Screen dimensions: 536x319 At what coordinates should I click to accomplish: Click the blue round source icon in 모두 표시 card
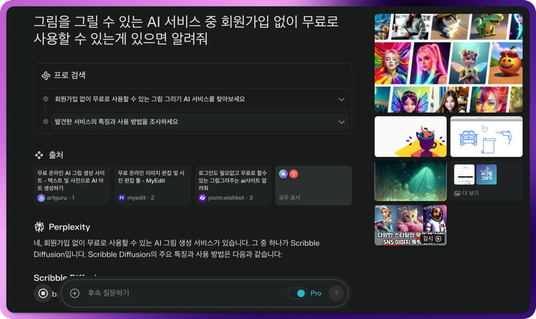pyautogui.click(x=283, y=174)
